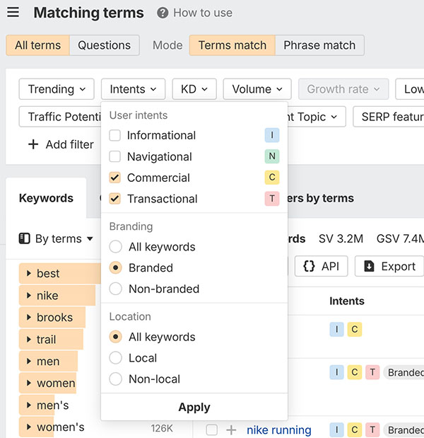
Task: Open the Keywords tab
Action: tap(46, 198)
